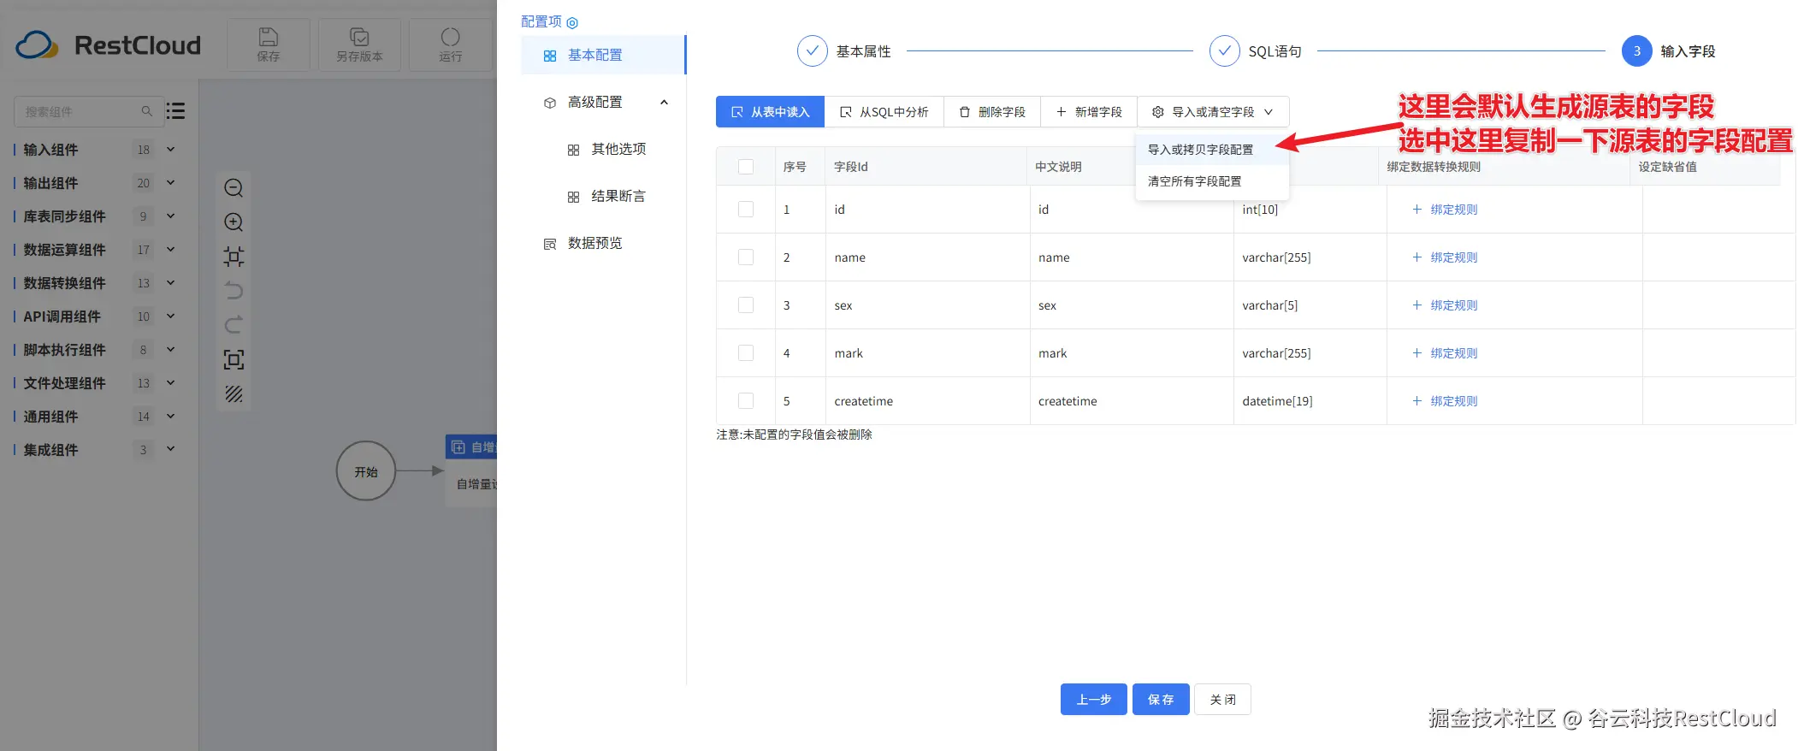Image resolution: width=1798 pixels, height=751 pixels.
Task: Click 绑定规则 link for field name
Action: point(1453,257)
